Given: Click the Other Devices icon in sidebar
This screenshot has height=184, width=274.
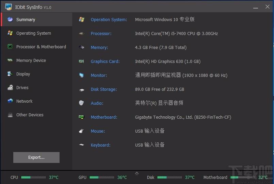Looking at the screenshot, I should (10, 115).
